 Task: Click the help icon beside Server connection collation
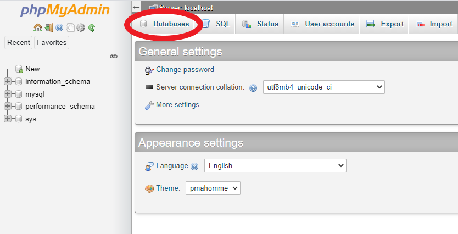(253, 88)
